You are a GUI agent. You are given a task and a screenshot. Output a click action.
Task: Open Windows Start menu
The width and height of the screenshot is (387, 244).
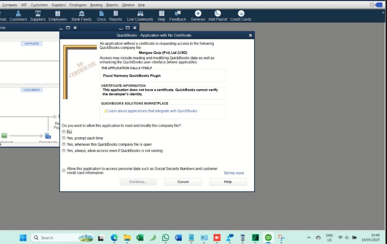tap(23, 238)
